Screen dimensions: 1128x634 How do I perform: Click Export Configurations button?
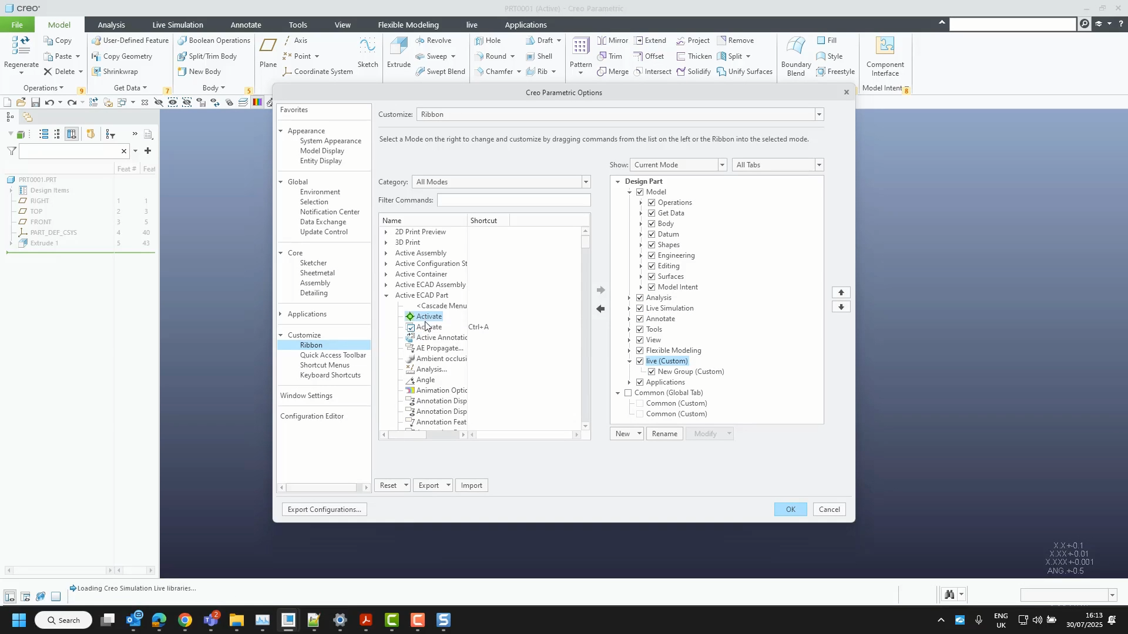tap(324, 510)
